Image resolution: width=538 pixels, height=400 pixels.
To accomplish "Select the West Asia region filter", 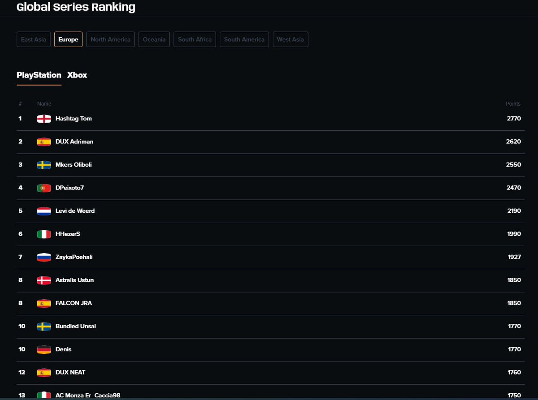I will 291,39.
